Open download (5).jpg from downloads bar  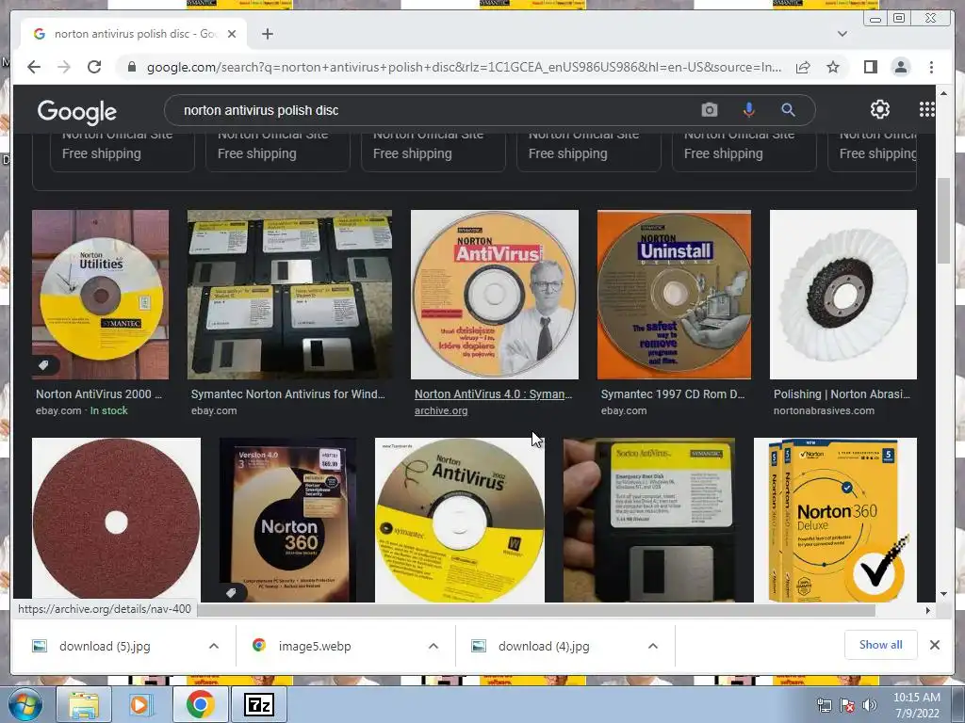click(105, 646)
